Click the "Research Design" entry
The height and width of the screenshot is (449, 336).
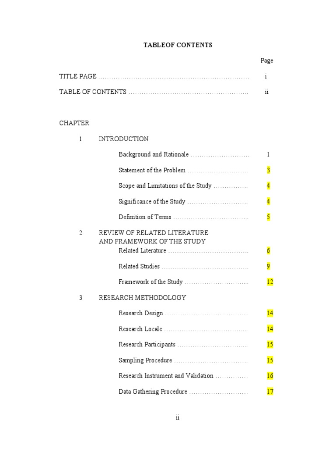[x=141, y=313]
